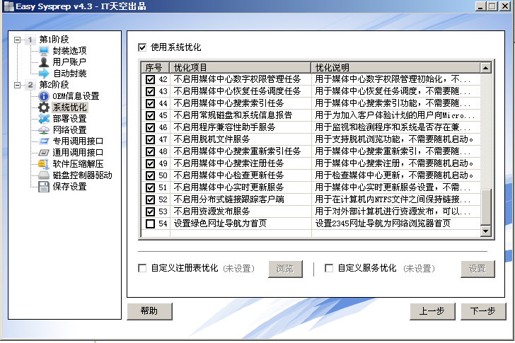Click the 软件压缩解压 archive icon
515x343 pixels.
pos(44,164)
